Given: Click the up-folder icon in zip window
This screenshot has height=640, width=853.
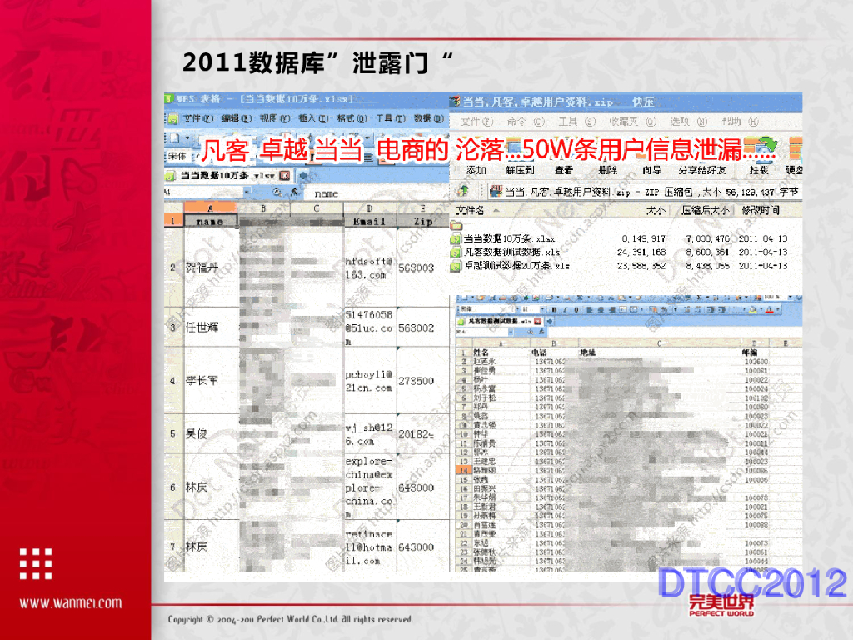Looking at the screenshot, I should [x=463, y=191].
